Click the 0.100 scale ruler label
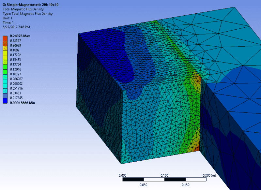This screenshot has width=261, height=190. click(164, 175)
